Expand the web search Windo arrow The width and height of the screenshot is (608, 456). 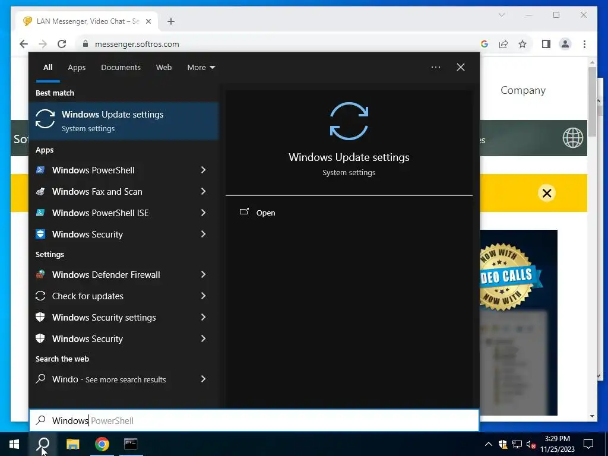[x=203, y=379]
